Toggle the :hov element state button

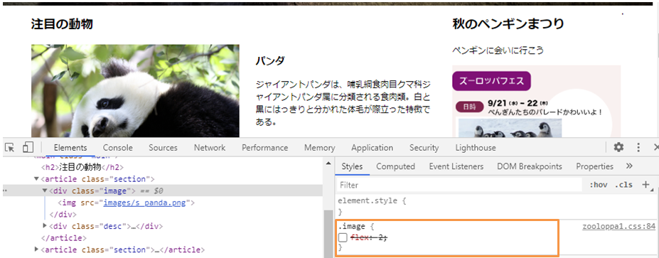click(599, 185)
